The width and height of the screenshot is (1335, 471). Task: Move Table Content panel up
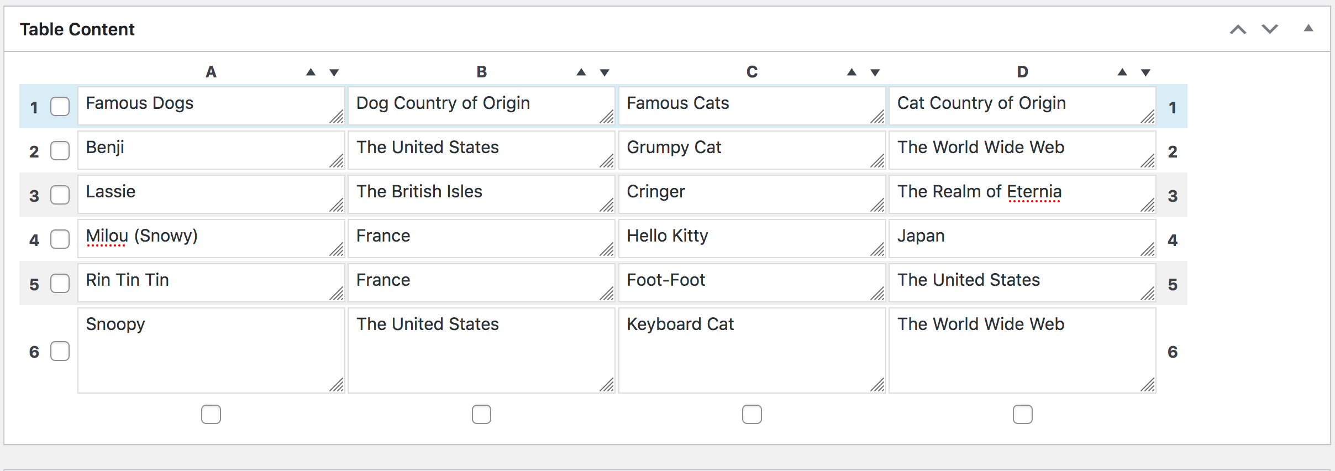(1238, 29)
